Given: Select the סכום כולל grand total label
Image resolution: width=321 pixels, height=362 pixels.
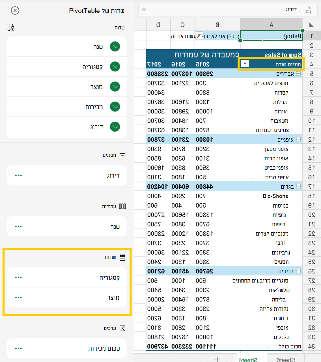Looking at the screenshot, I should tap(290, 346).
